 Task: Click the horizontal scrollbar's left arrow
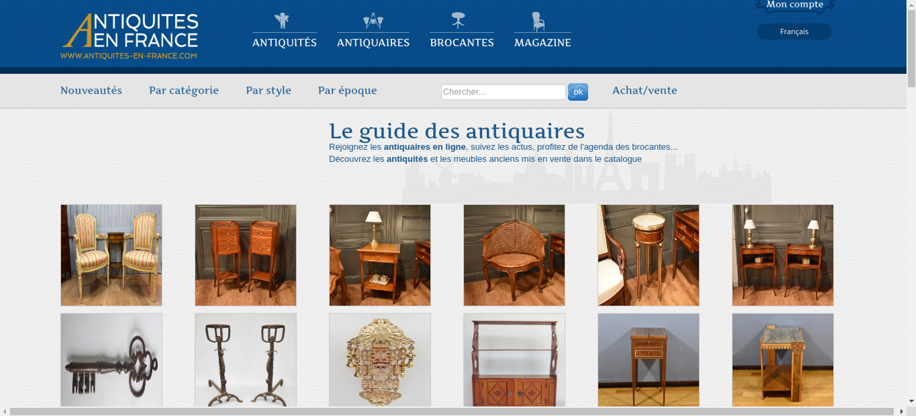tap(5, 411)
